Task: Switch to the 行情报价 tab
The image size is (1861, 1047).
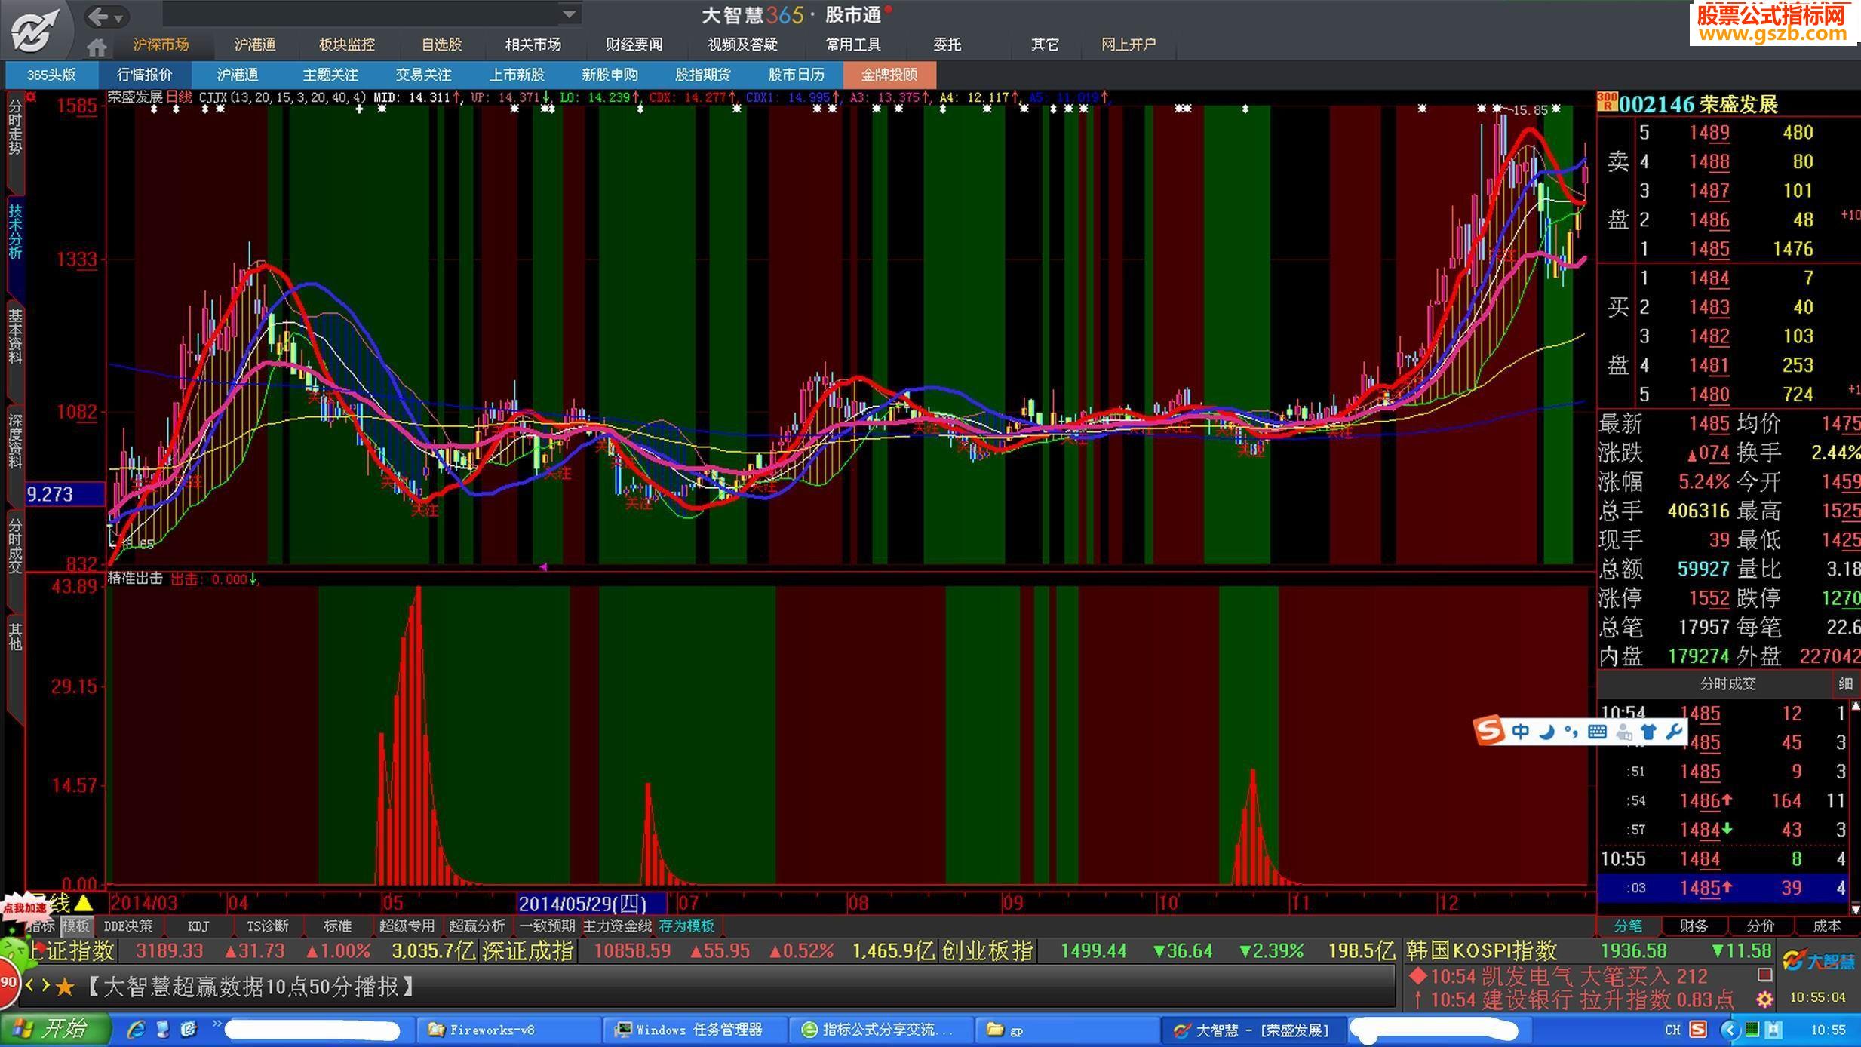Action: click(x=144, y=75)
